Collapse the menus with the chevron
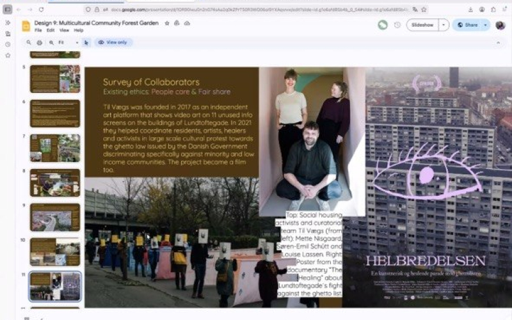512x320 pixels. coord(499,42)
